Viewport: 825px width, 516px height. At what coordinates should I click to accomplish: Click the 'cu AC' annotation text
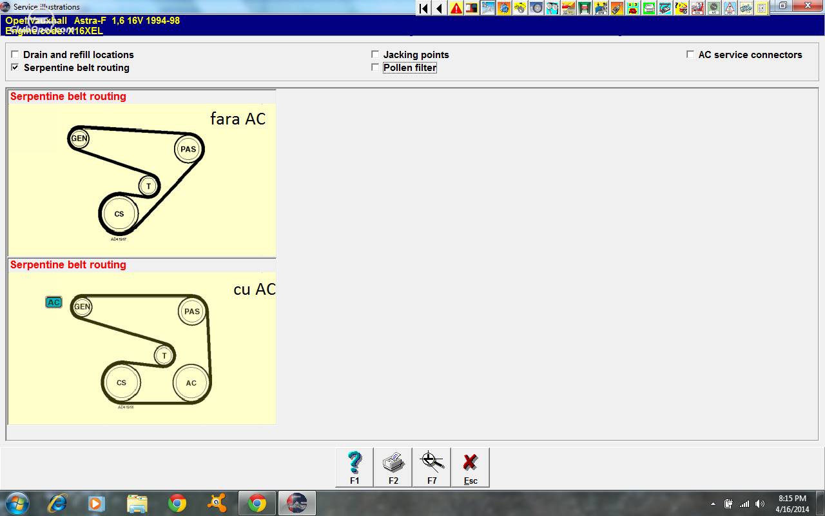(x=255, y=290)
